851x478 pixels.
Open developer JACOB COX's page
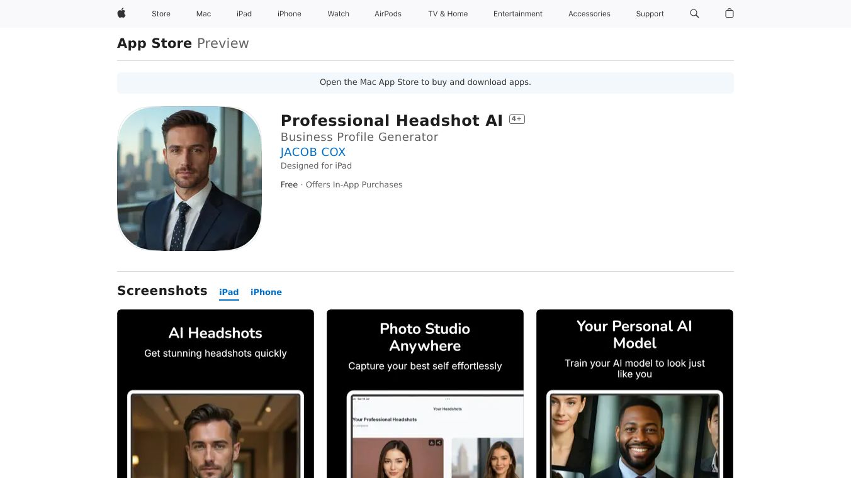313,152
